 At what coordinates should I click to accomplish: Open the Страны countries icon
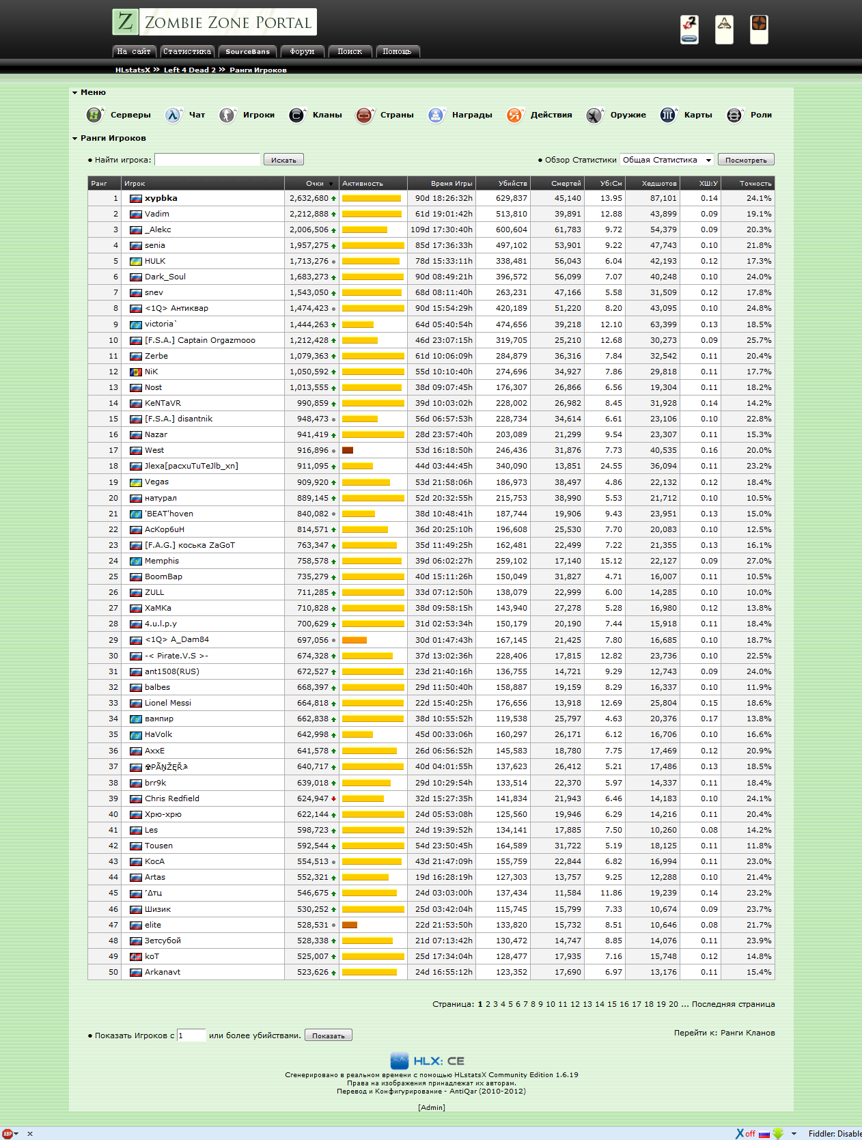[365, 115]
